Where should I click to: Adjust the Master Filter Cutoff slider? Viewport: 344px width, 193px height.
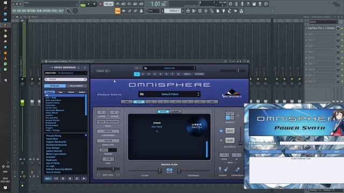160,170
